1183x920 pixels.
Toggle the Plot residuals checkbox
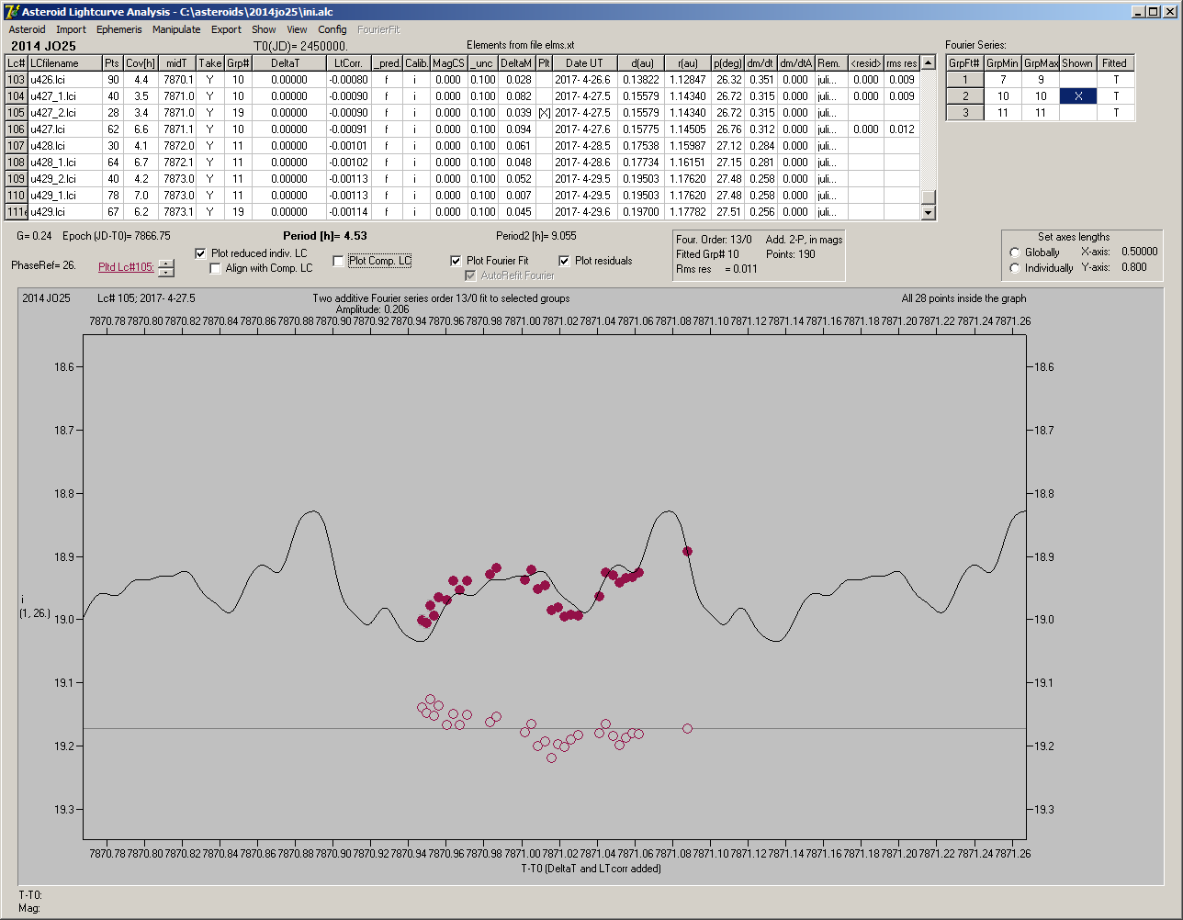tap(564, 261)
